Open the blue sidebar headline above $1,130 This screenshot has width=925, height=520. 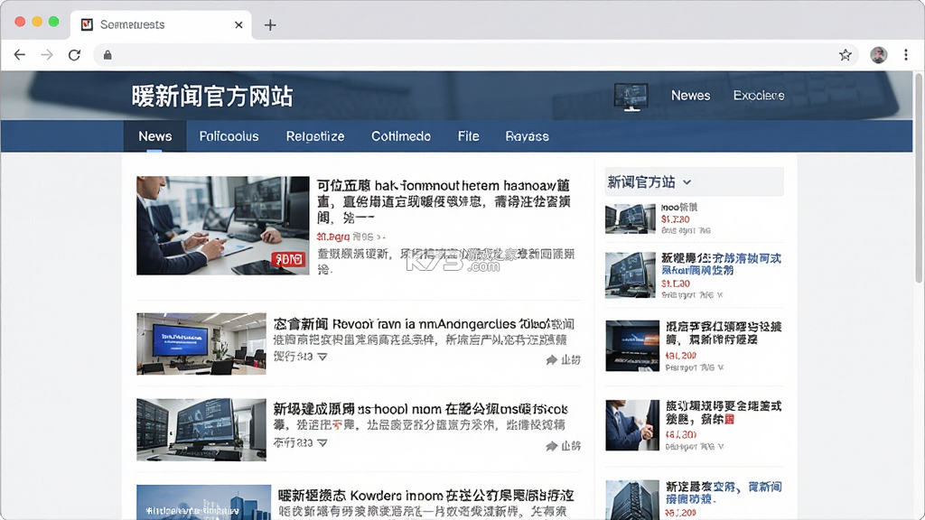(x=721, y=265)
